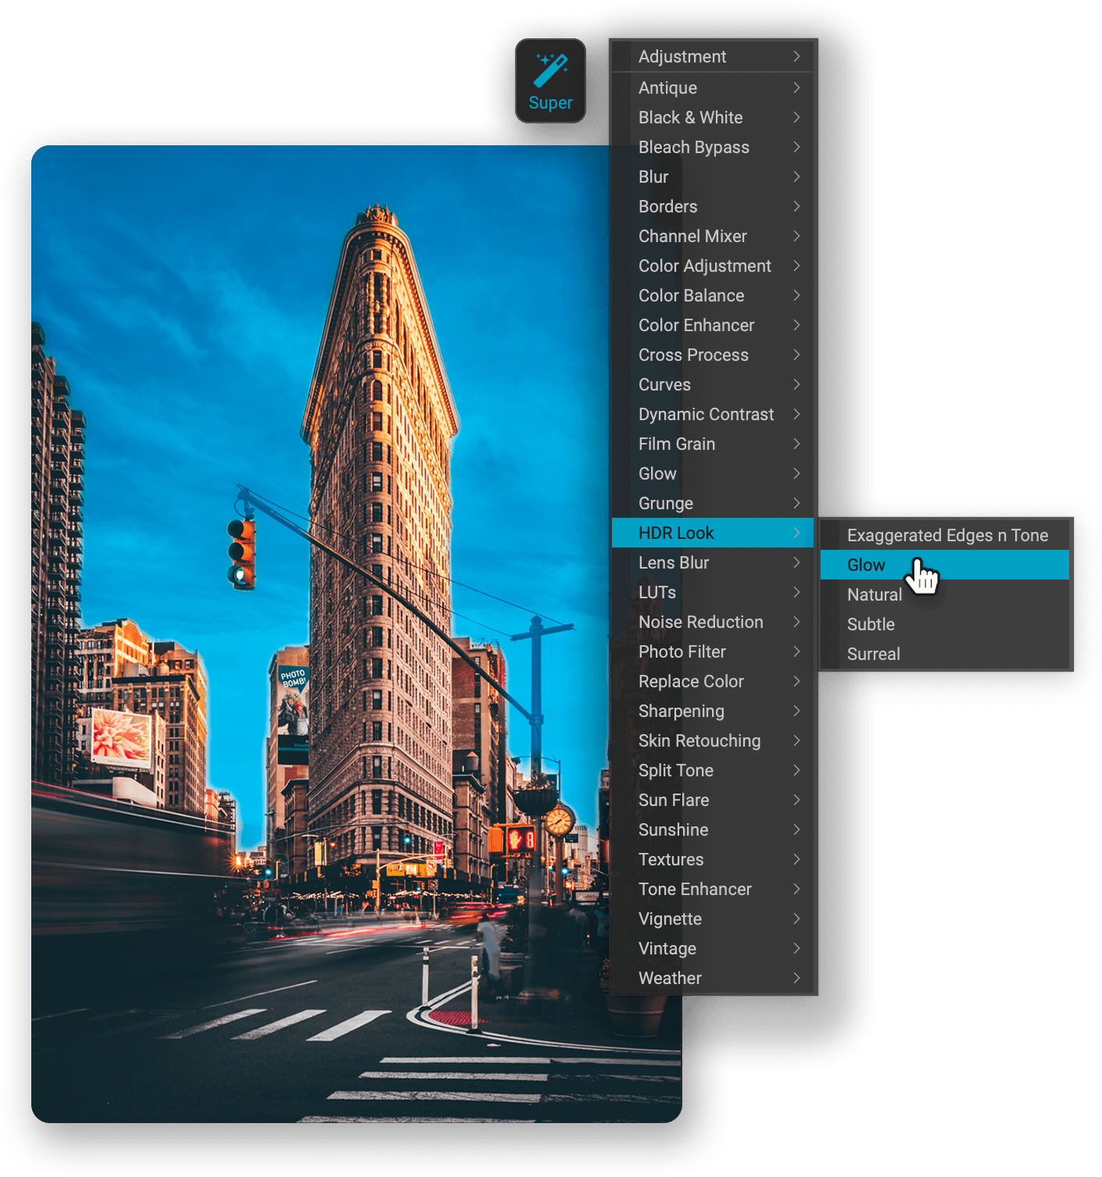Select the Film Grain filter

(677, 444)
